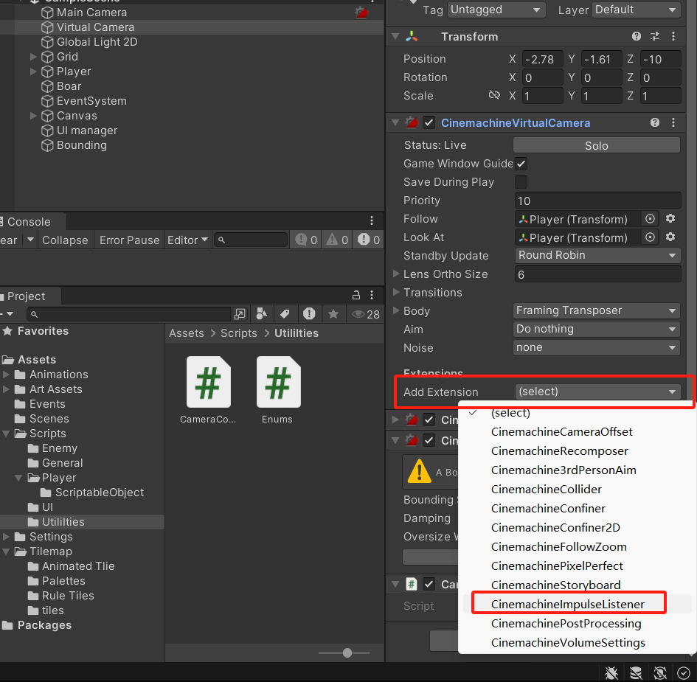Enable Save During Play checkbox

tap(521, 181)
